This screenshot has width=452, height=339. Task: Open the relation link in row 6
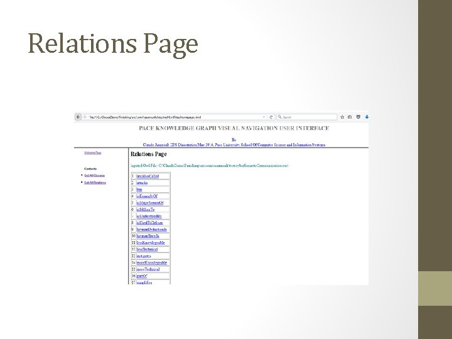click(x=146, y=210)
